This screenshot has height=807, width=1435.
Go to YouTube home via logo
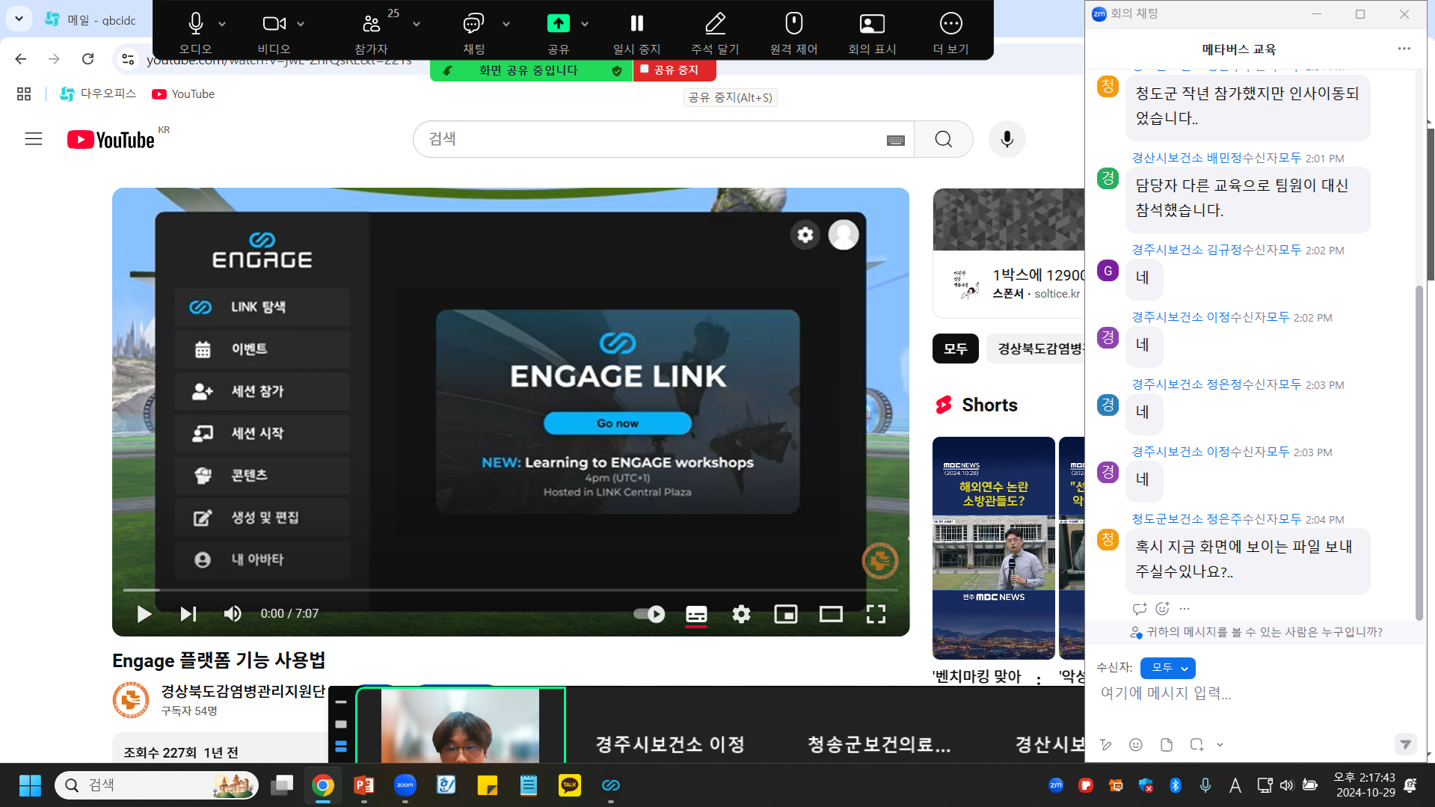[x=111, y=140]
